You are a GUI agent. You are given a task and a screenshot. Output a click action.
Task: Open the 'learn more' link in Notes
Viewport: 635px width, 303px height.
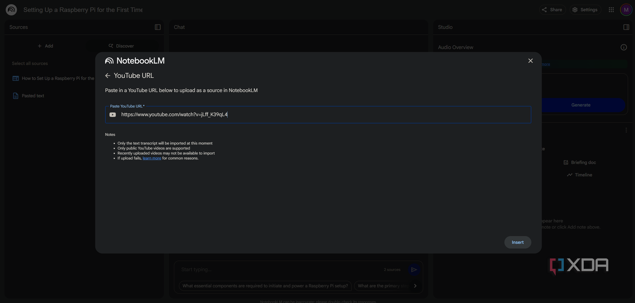152,158
